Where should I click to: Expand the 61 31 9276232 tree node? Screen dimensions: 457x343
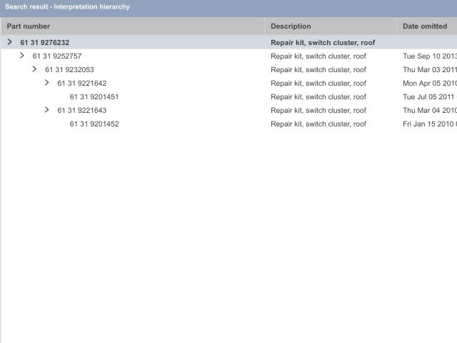tap(9, 42)
